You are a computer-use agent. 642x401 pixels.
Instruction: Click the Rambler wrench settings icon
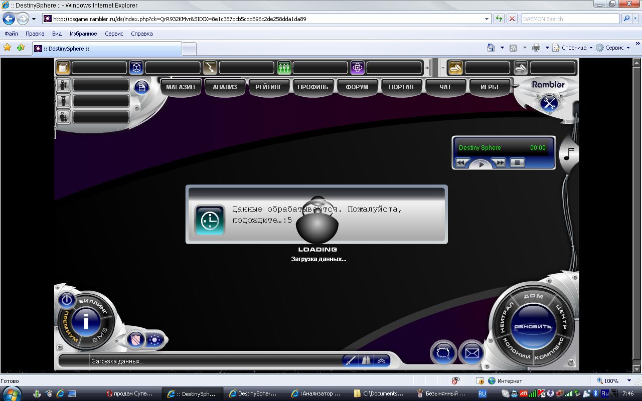pos(549,103)
